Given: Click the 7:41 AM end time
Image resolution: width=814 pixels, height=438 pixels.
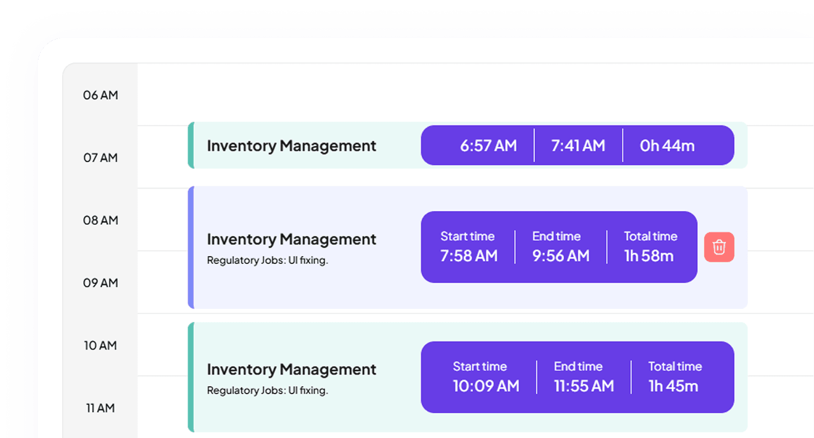Looking at the screenshot, I should pos(578,146).
